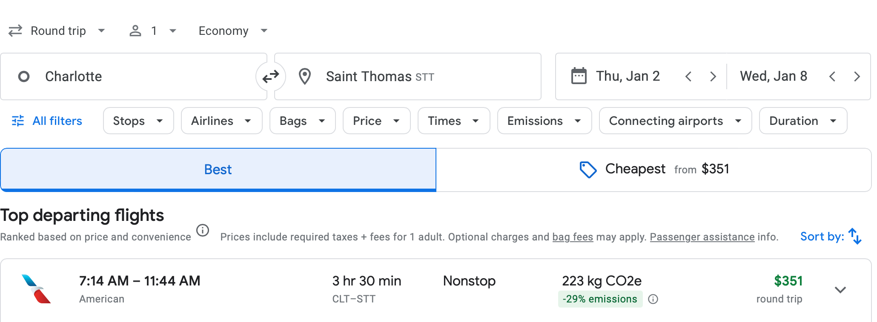Click the info icon beside ranking description
Image resolution: width=877 pixels, height=322 pixels.
pyautogui.click(x=203, y=230)
